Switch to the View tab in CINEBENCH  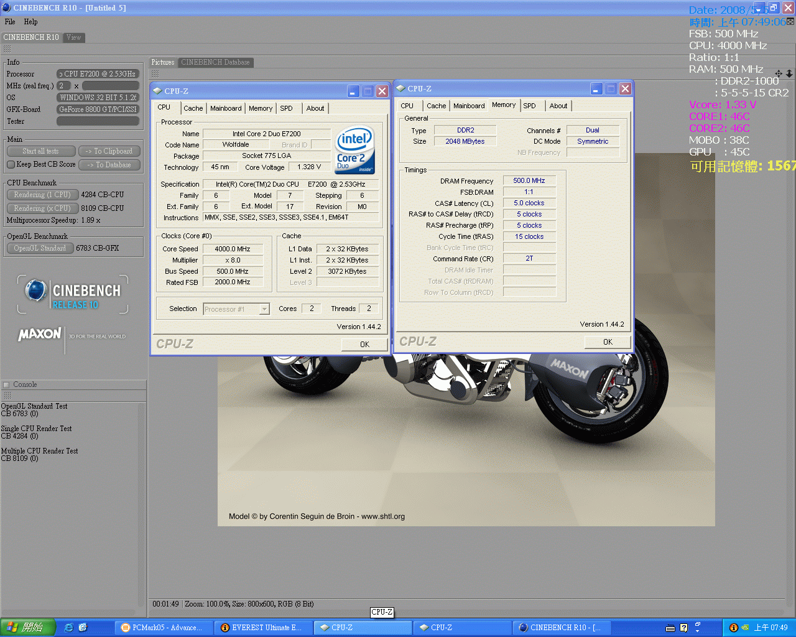coord(74,37)
